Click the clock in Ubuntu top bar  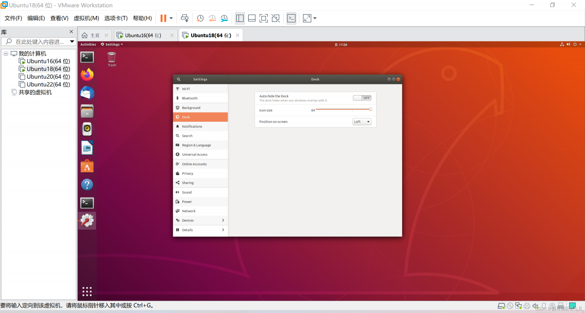(x=341, y=44)
